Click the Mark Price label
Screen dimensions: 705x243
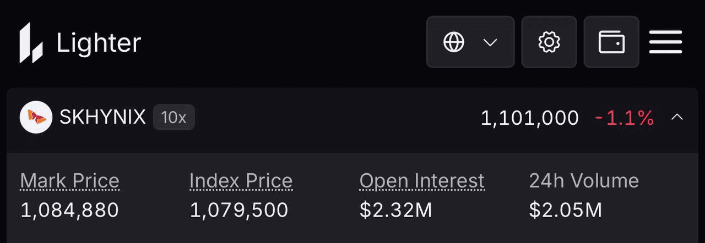[70, 181]
